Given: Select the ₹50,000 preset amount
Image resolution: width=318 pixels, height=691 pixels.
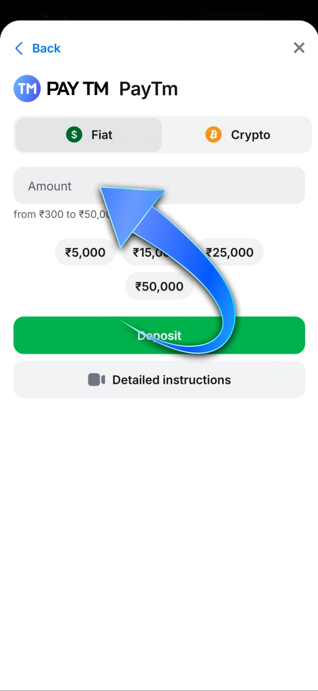Looking at the screenshot, I should point(159,286).
